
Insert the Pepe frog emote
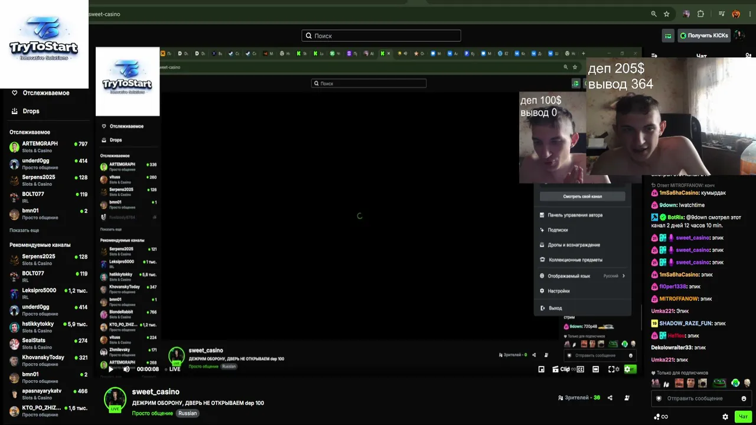click(719, 383)
